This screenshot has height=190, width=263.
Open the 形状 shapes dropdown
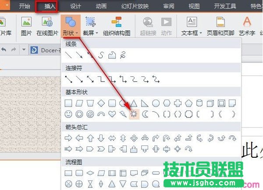pos(71,26)
